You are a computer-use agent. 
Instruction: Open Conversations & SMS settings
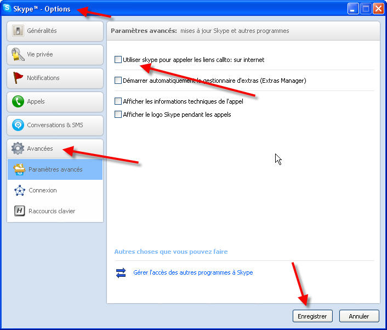tap(55, 126)
